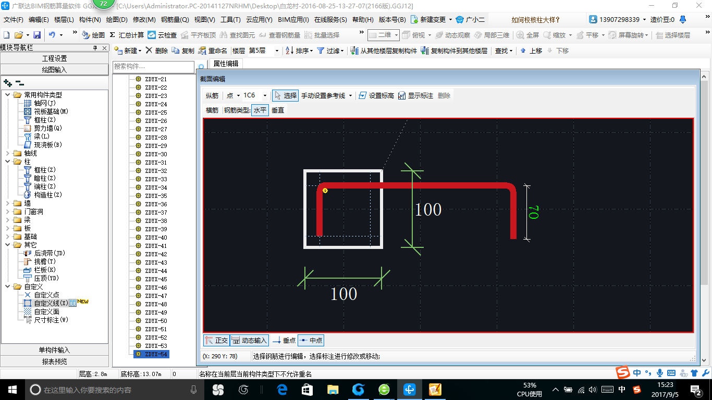Open the 钢筋量(Q) menu

click(175, 19)
